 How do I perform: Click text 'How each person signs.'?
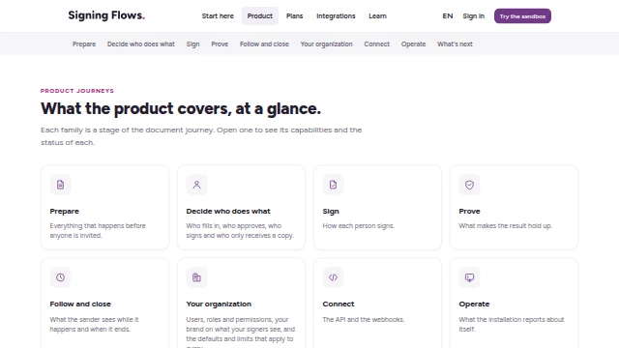pos(359,226)
